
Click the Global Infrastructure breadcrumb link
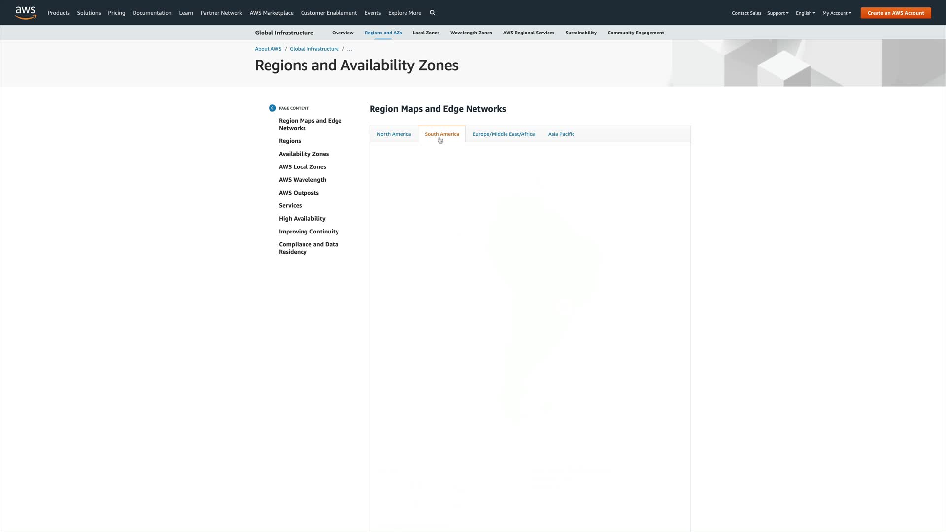[314, 49]
